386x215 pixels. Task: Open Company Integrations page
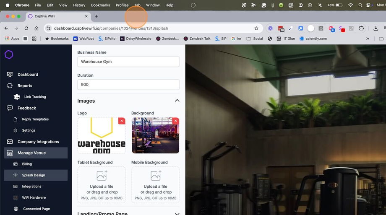[x=38, y=142]
